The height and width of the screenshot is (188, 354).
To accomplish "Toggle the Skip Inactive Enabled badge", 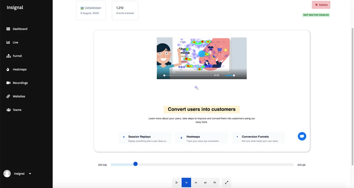I will click(x=316, y=15).
